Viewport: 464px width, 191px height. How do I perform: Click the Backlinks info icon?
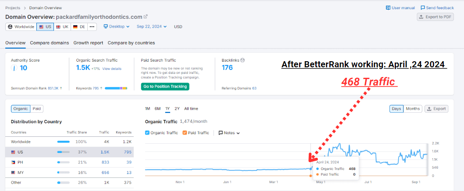pos(243,60)
